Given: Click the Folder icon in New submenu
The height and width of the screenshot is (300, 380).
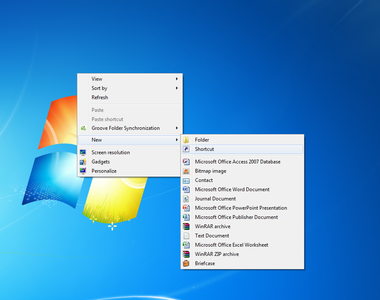Looking at the screenshot, I should 186,140.
